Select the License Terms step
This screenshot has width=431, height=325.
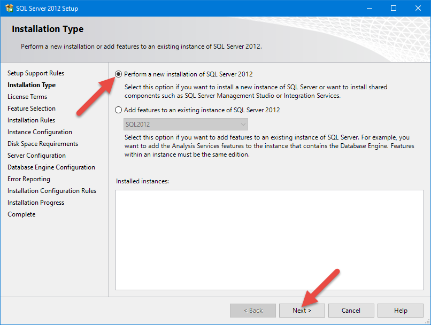[x=27, y=97]
